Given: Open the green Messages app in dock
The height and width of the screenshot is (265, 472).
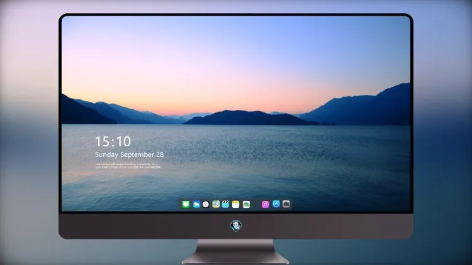Looking at the screenshot, I should pyautogui.click(x=186, y=204).
